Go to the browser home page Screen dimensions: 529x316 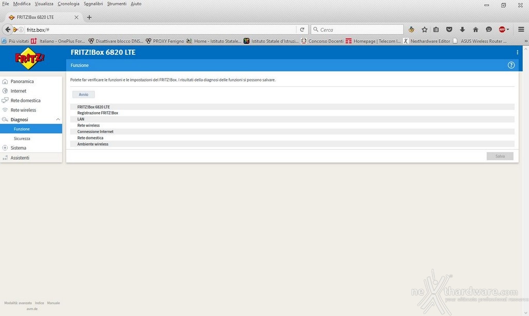point(475,29)
